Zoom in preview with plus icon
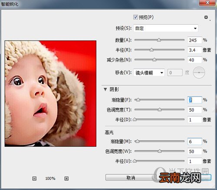217x190 pixels. pos(66,179)
